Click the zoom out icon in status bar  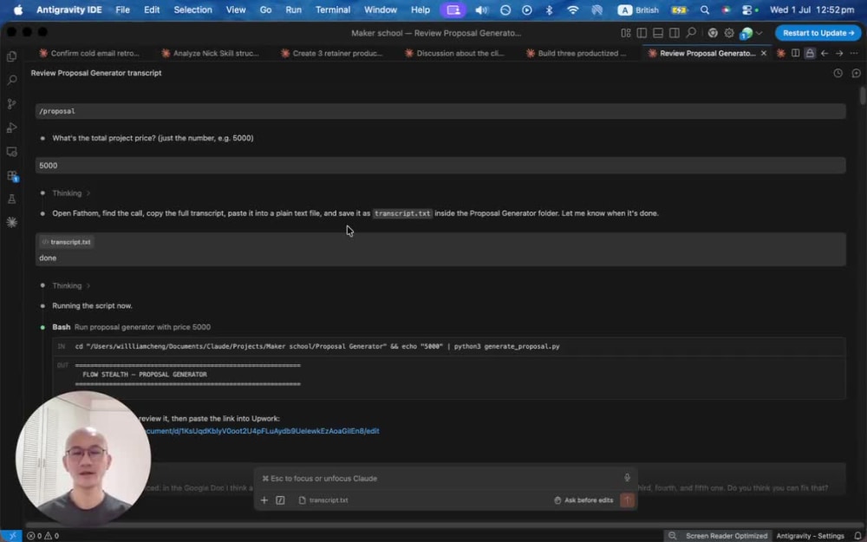coord(672,535)
